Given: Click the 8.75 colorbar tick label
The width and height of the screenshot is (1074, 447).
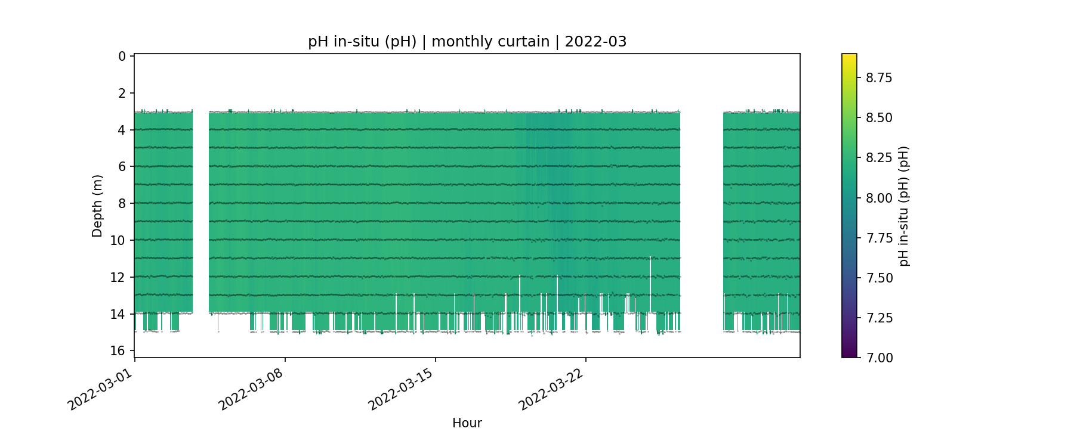Looking at the screenshot, I should pyautogui.click(x=879, y=78).
